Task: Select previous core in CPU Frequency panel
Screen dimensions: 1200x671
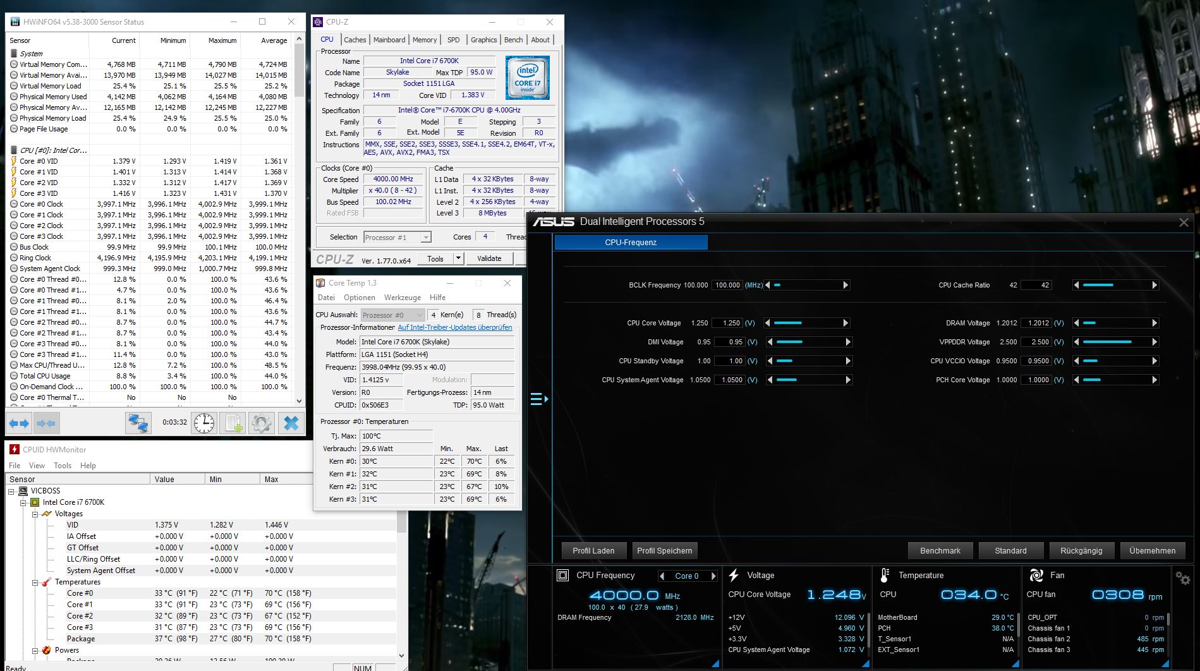Action: [x=662, y=576]
